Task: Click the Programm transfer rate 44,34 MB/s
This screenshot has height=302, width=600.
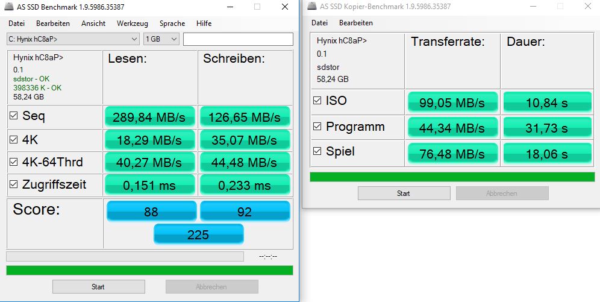Action: pos(452,128)
